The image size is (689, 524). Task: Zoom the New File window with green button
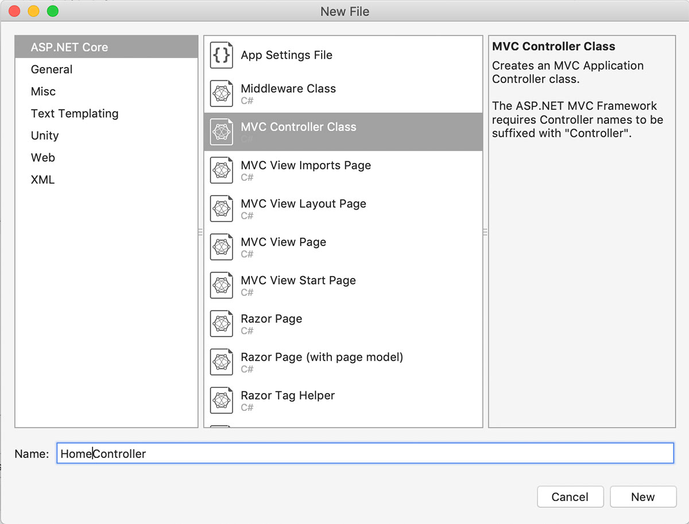(x=52, y=11)
